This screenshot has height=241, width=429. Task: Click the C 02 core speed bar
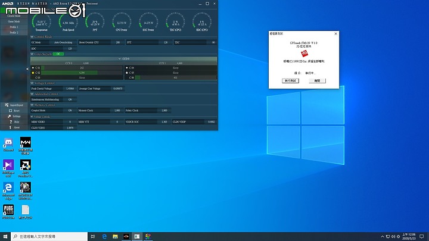82,73
